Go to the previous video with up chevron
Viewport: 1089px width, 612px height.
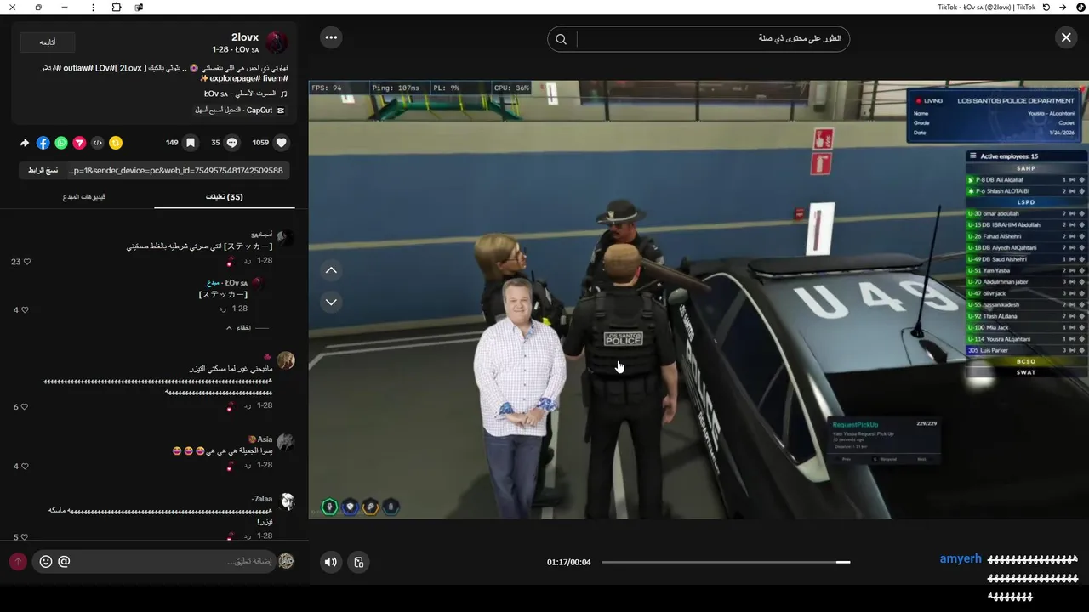point(331,270)
